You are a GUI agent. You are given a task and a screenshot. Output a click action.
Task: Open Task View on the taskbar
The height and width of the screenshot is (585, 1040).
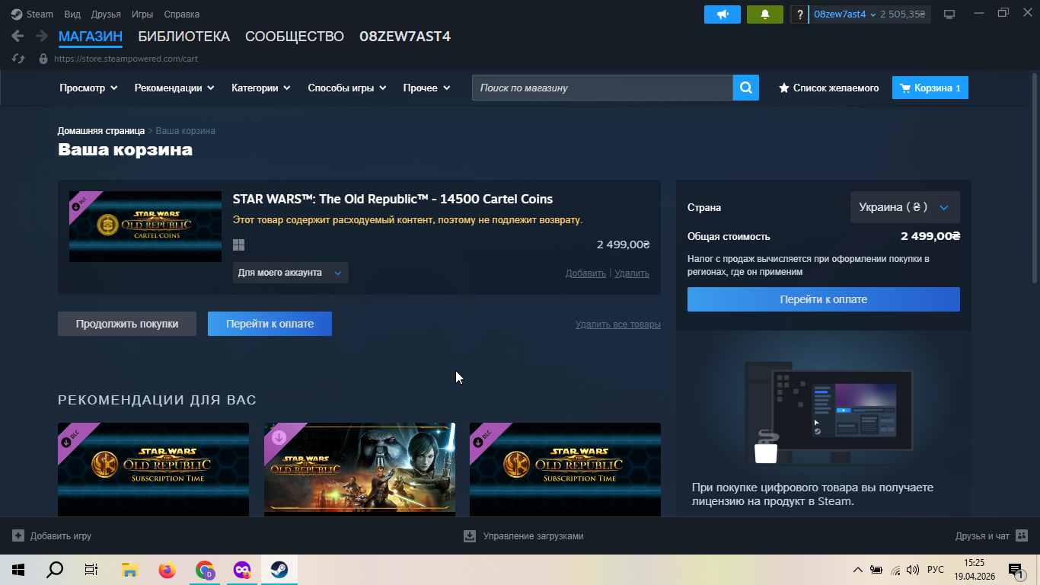pos(91,570)
